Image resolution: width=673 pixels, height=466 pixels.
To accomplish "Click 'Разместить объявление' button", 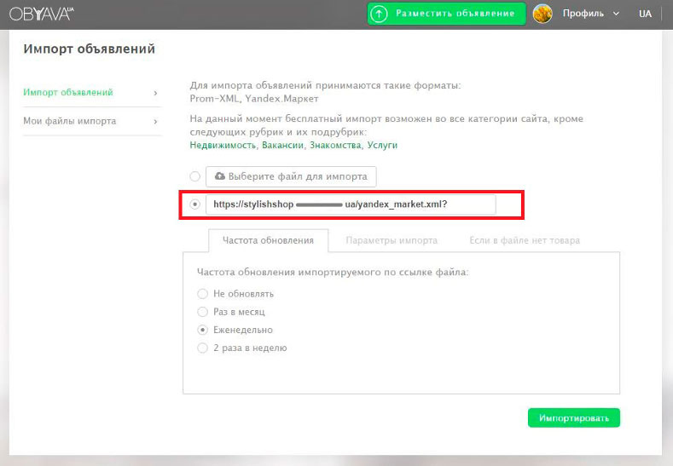I will [446, 14].
